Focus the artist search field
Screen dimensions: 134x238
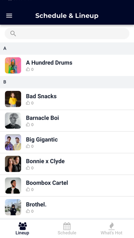67,34
